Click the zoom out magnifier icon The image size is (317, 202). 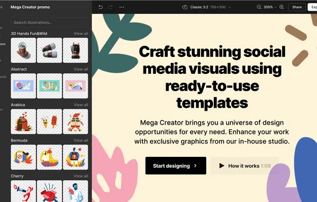[x=259, y=7]
